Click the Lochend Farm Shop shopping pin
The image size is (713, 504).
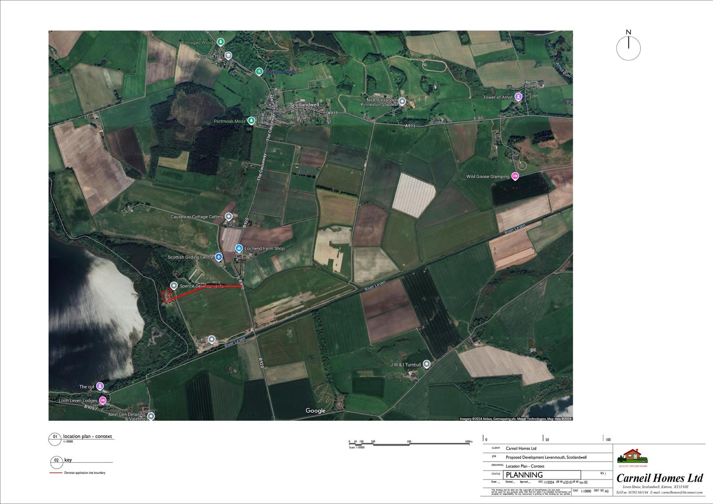click(x=239, y=248)
